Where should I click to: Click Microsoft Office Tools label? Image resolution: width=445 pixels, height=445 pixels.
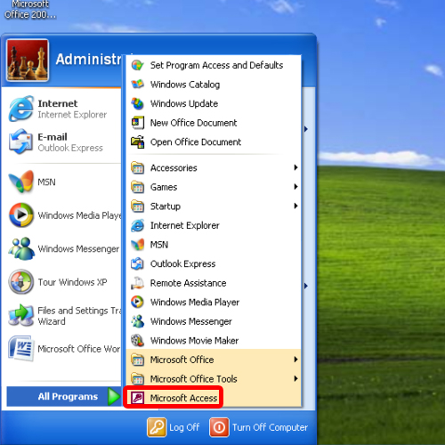(194, 379)
